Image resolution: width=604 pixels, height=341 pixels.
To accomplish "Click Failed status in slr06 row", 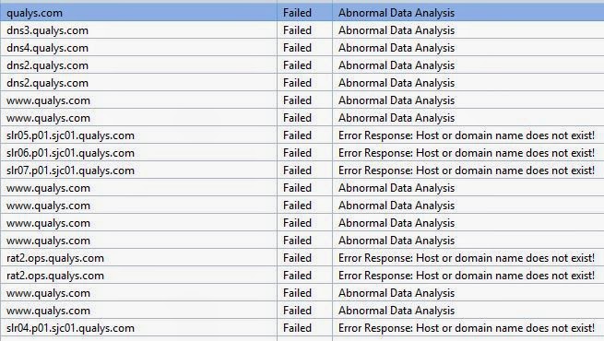I will [297, 153].
